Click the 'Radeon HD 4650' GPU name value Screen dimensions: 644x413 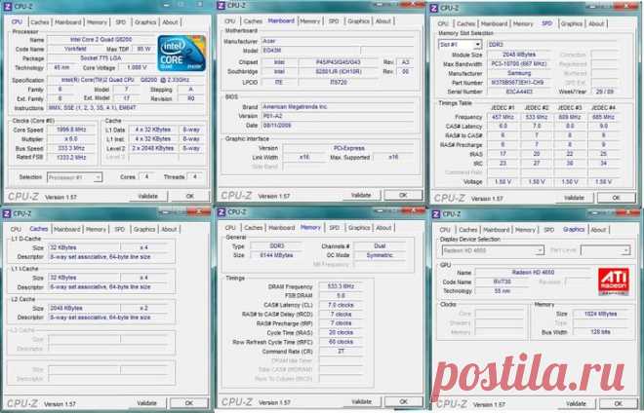(533, 273)
